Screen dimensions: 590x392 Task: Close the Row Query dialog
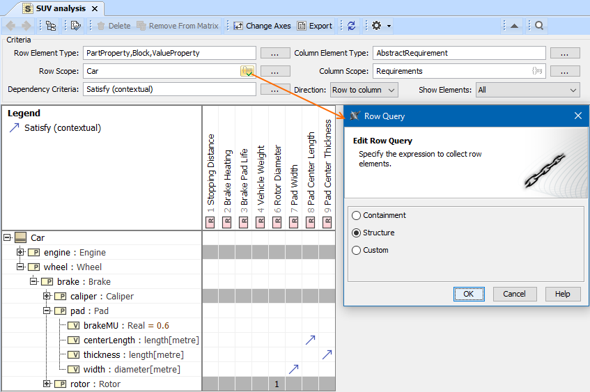(x=578, y=116)
